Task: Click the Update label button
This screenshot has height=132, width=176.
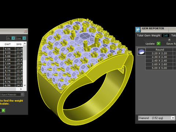Action: pos(150,44)
